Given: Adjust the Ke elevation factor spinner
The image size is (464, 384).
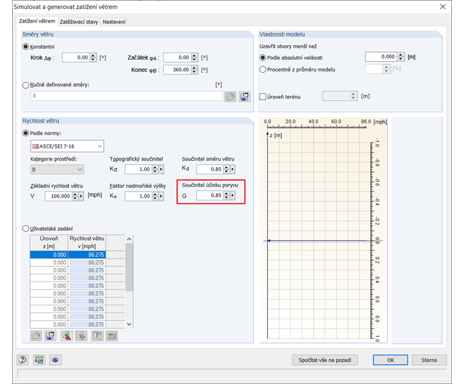Looking at the screenshot, I should (154, 196).
